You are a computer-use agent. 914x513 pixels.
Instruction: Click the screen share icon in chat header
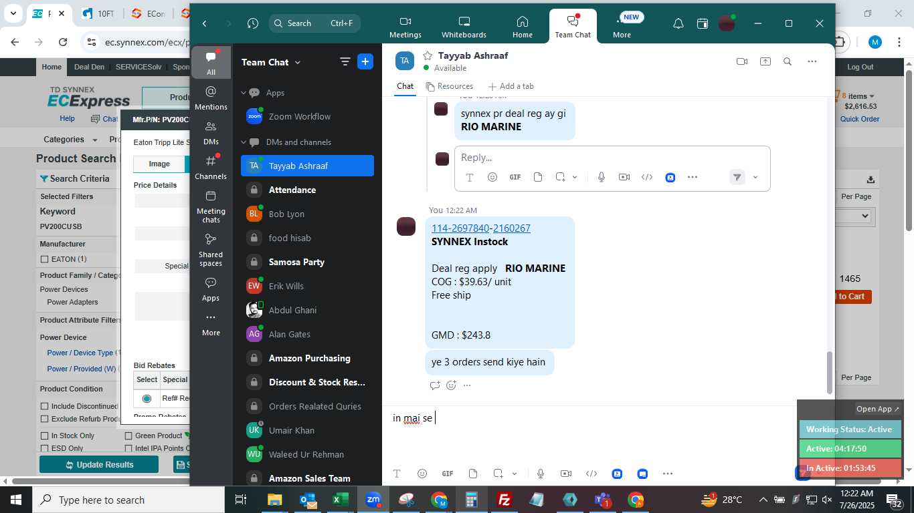pyautogui.click(x=765, y=61)
